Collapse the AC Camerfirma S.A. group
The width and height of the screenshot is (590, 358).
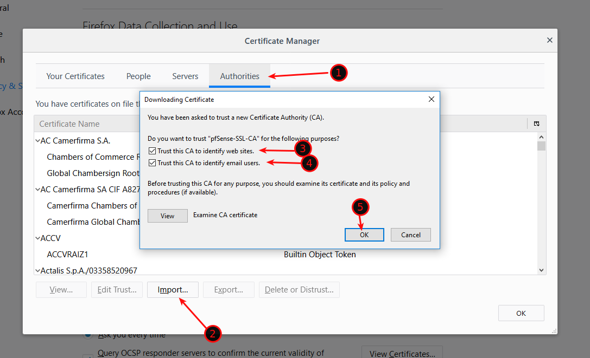tap(37, 141)
